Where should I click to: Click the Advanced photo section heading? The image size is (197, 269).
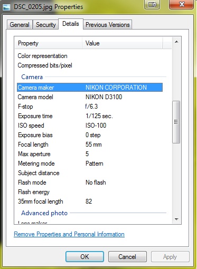pos(44,213)
